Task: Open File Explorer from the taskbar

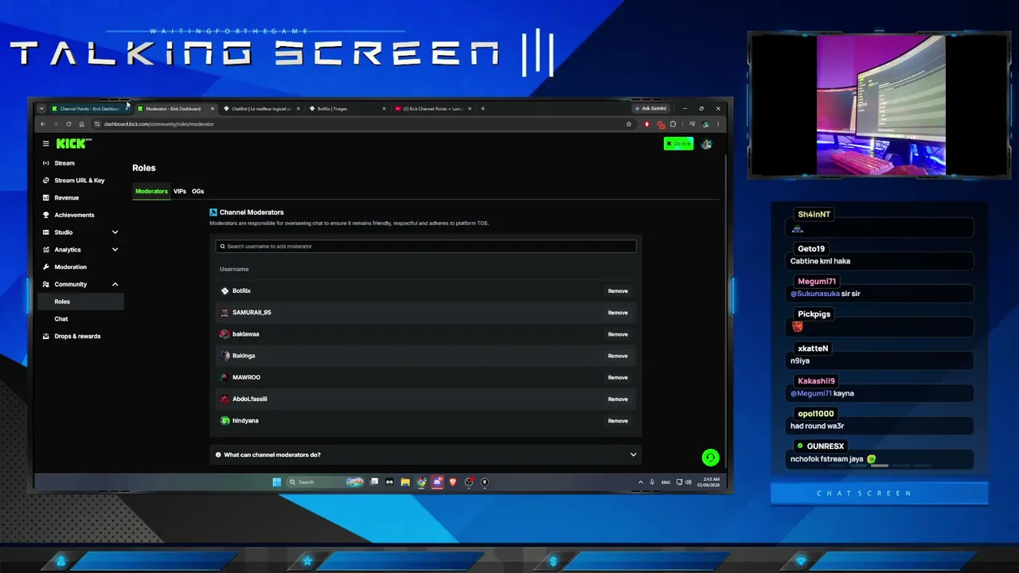Action: point(405,482)
